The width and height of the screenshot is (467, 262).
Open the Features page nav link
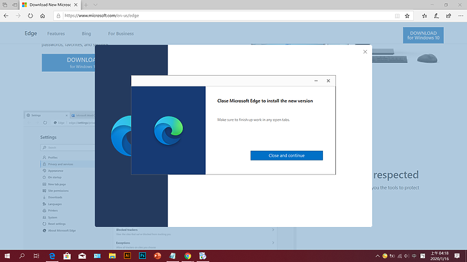pyautogui.click(x=56, y=34)
